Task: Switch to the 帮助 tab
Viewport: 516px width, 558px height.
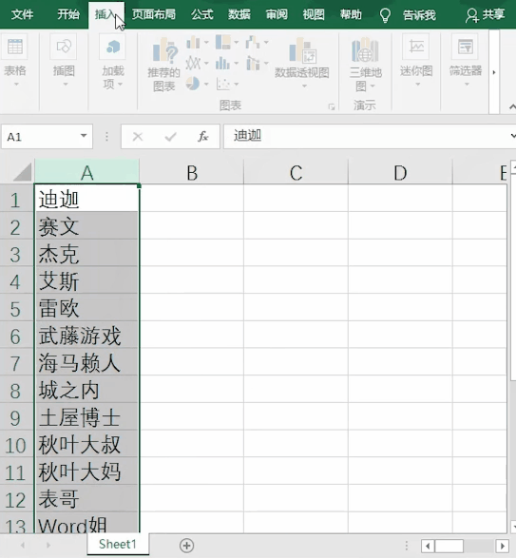Action: [x=351, y=14]
